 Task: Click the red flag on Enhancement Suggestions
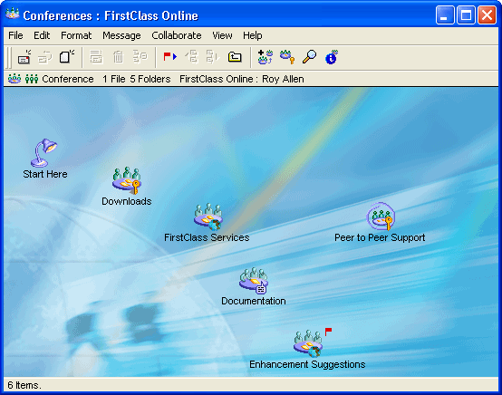(329, 332)
